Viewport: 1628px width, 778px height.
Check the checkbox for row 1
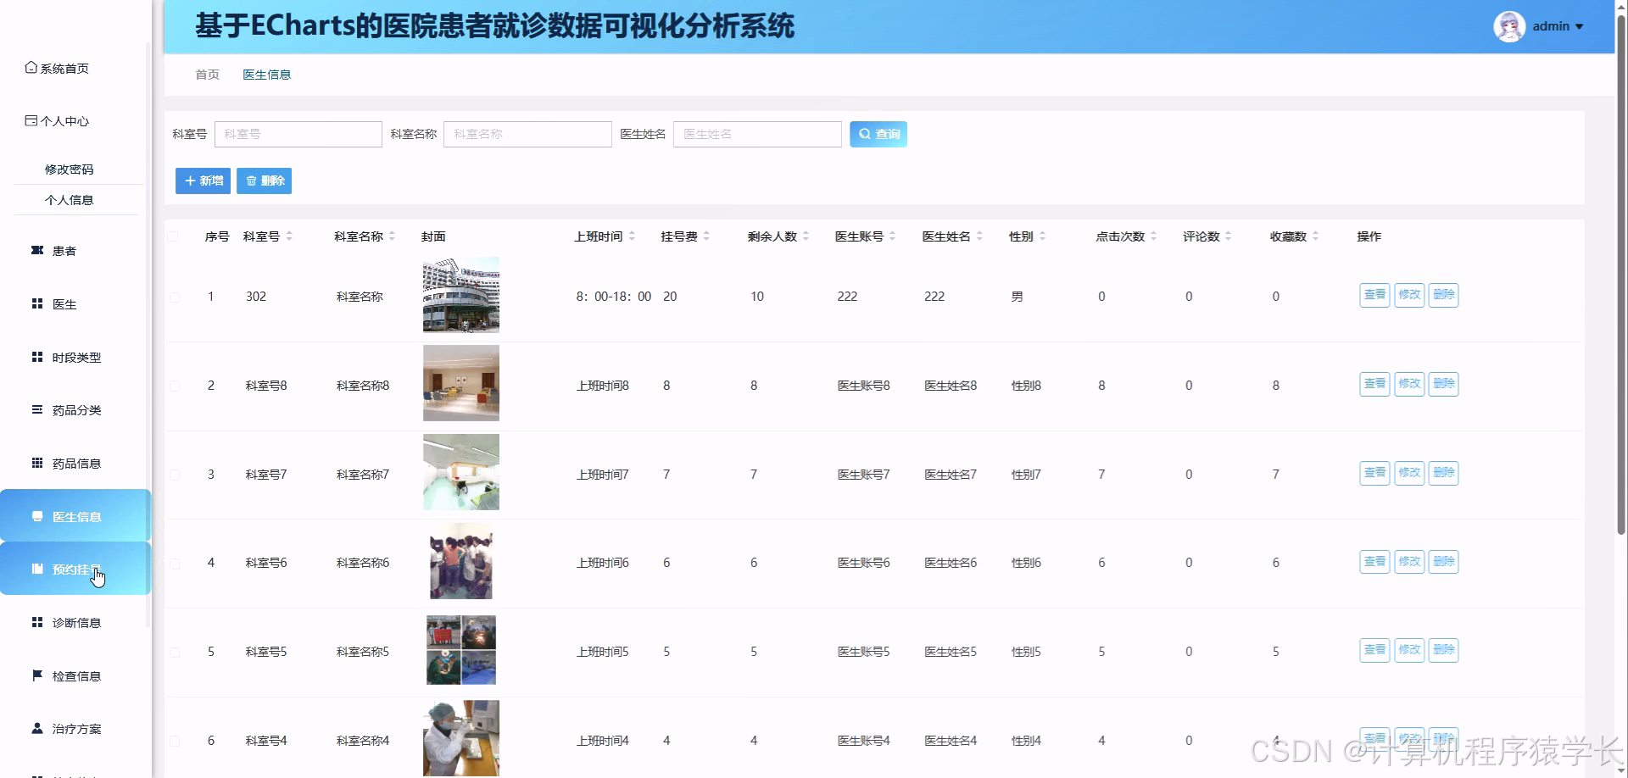(176, 297)
